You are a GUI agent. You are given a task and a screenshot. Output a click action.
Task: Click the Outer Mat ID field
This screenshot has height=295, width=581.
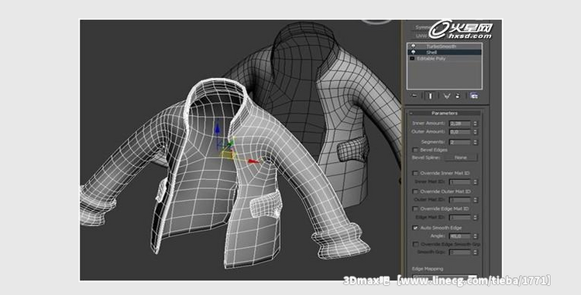(x=460, y=200)
